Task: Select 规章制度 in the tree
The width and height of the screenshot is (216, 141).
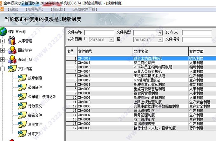Action: click(x=35, y=78)
